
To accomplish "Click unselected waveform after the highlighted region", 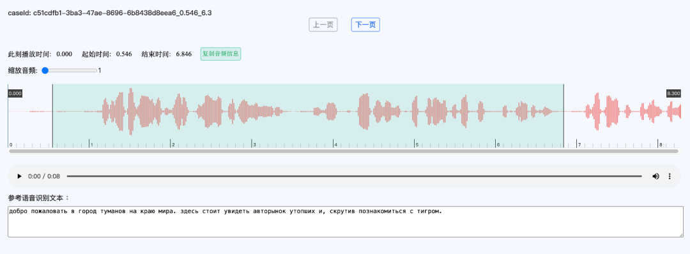I will (x=622, y=112).
